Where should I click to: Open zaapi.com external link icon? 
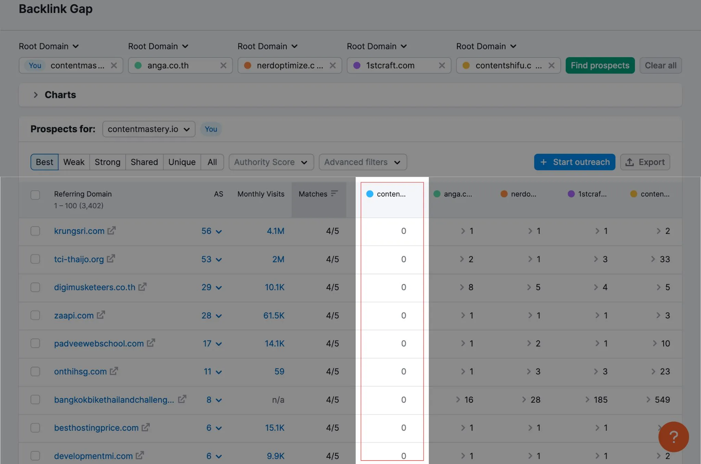(x=101, y=315)
